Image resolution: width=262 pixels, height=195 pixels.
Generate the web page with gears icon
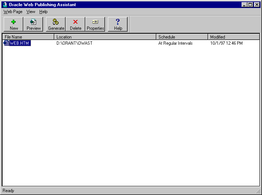click(56, 24)
